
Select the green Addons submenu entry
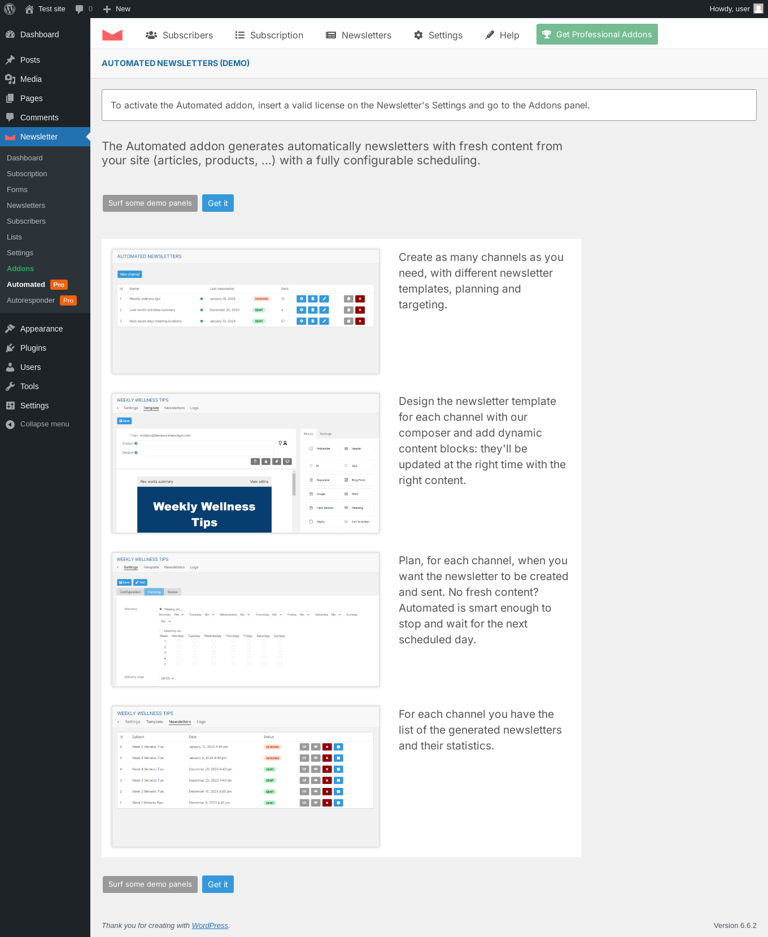pos(20,269)
